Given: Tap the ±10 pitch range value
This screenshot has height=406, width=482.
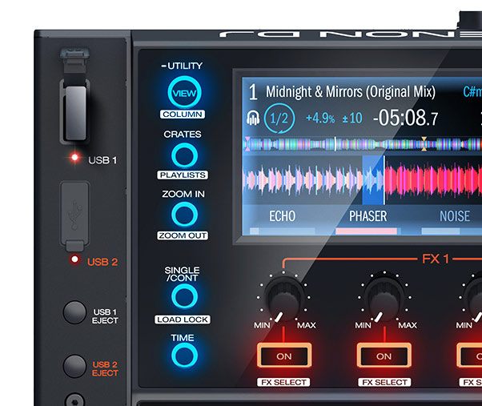Looking at the screenshot, I should [351, 119].
